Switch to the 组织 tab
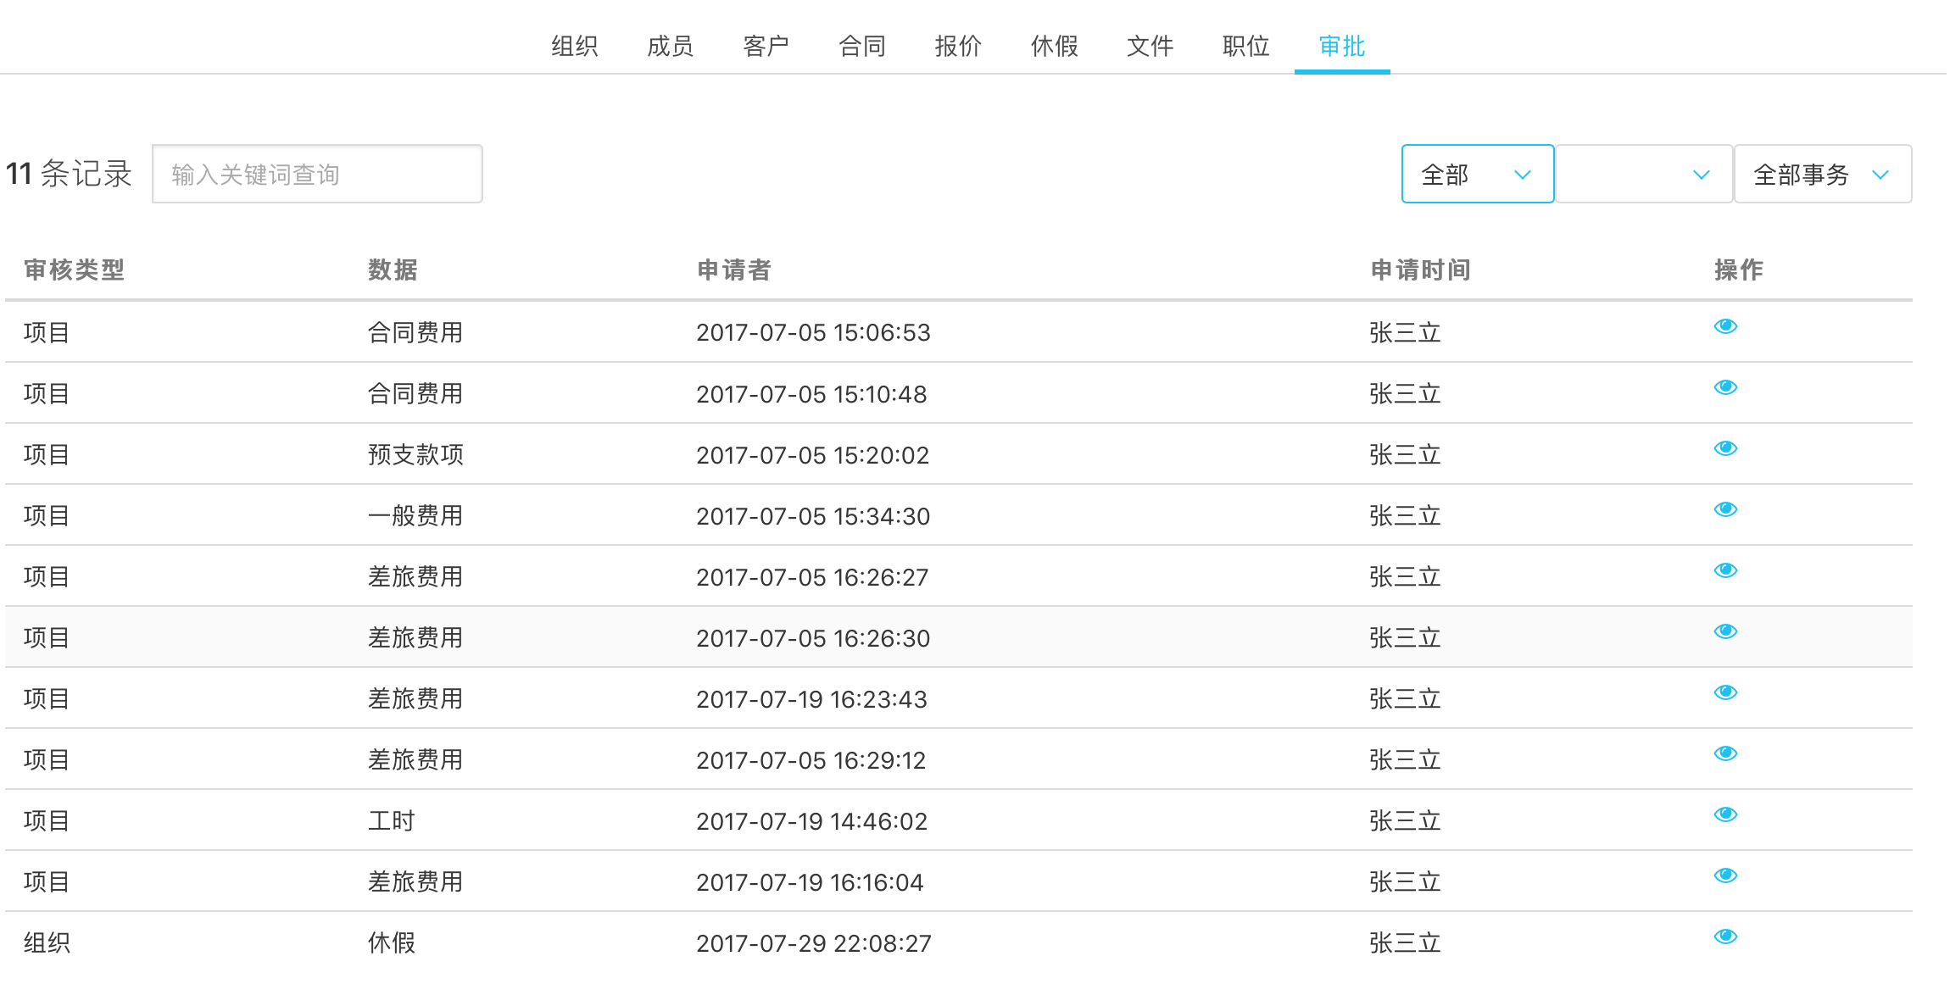This screenshot has width=1950, height=995. click(575, 46)
